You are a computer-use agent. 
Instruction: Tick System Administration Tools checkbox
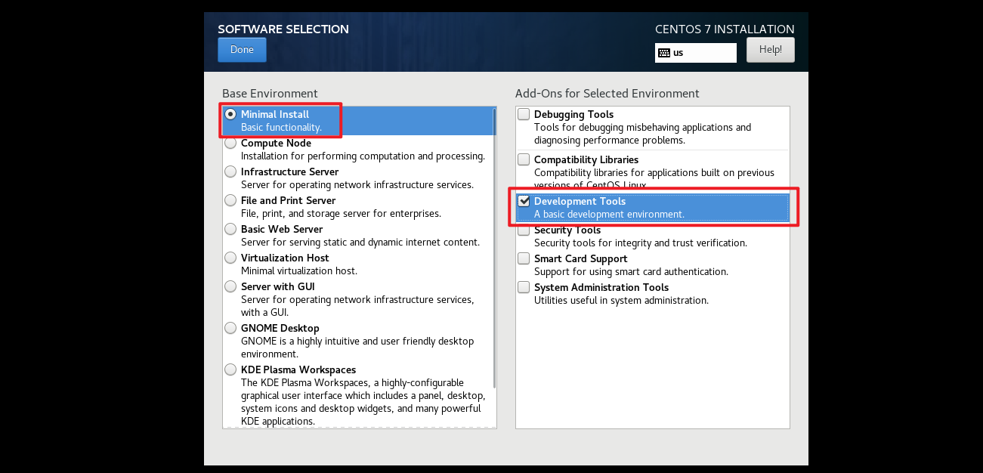point(524,287)
